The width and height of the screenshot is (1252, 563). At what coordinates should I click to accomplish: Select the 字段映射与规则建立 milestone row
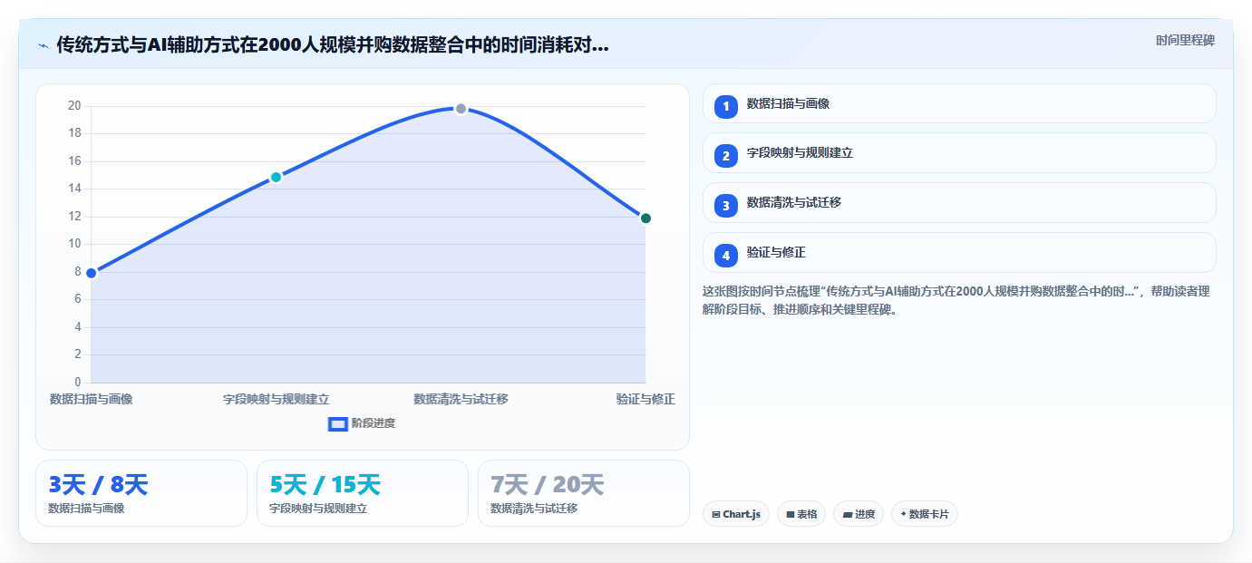959,153
